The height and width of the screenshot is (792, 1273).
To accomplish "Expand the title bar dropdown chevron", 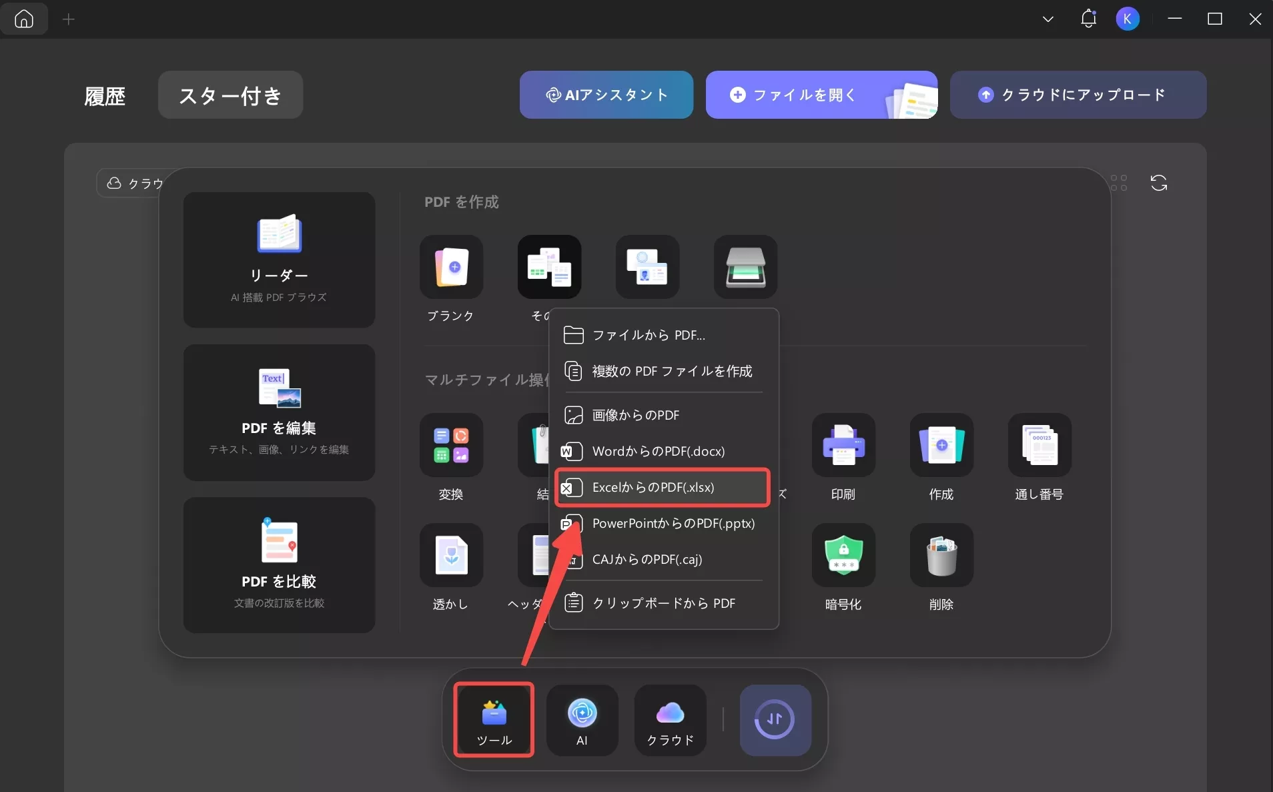I will click(x=1047, y=19).
